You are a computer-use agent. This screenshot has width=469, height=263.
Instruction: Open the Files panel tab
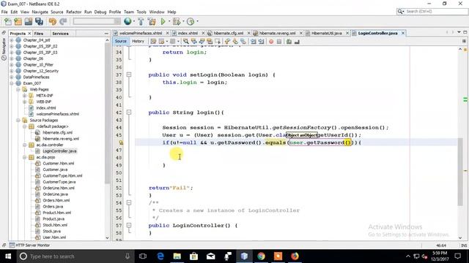pos(39,34)
